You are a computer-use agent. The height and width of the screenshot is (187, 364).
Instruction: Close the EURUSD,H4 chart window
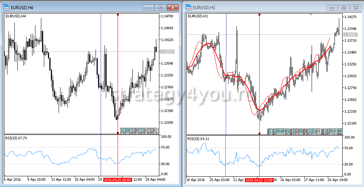[x=173, y=7]
